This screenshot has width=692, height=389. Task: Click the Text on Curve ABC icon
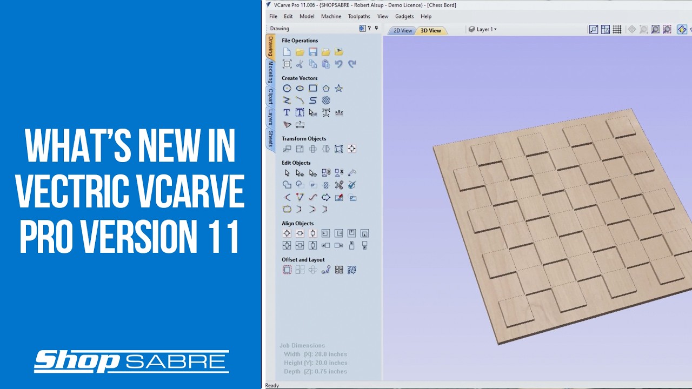(x=339, y=112)
